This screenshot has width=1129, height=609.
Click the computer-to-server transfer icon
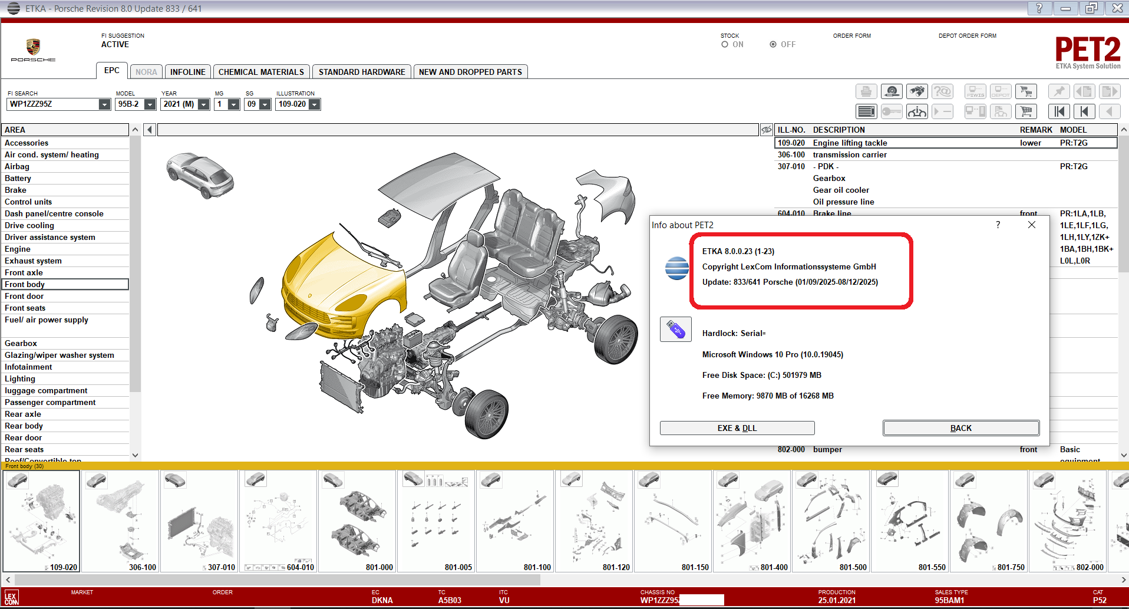pyautogui.click(x=975, y=111)
